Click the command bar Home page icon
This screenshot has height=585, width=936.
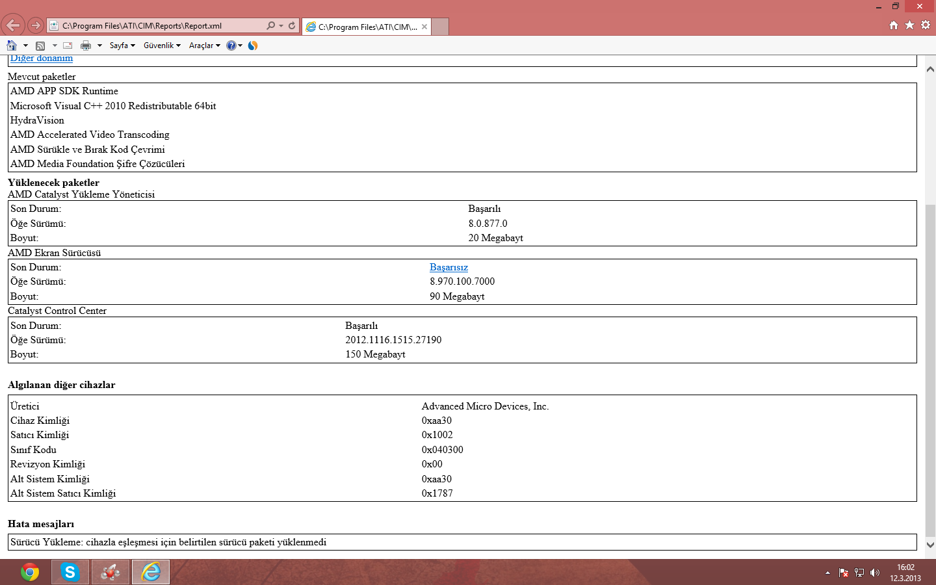click(12, 45)
